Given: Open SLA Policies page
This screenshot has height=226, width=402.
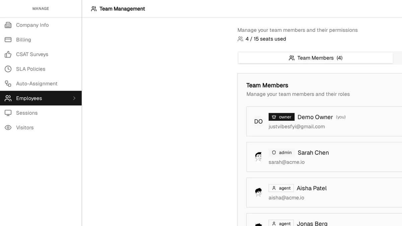Looking at the screenshot, I should pos(41,69).
